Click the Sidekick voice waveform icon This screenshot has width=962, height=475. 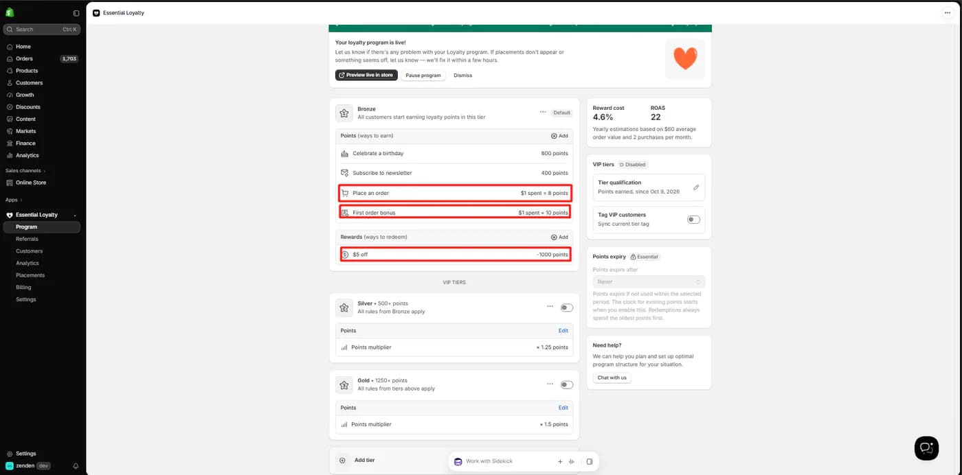coord(572,462)
